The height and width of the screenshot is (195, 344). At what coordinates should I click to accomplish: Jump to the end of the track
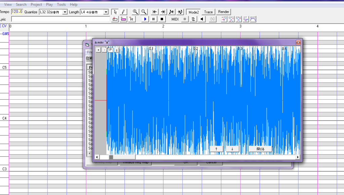tap(163, 12)
